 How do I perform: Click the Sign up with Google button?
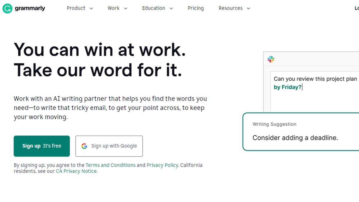[109, 146]
